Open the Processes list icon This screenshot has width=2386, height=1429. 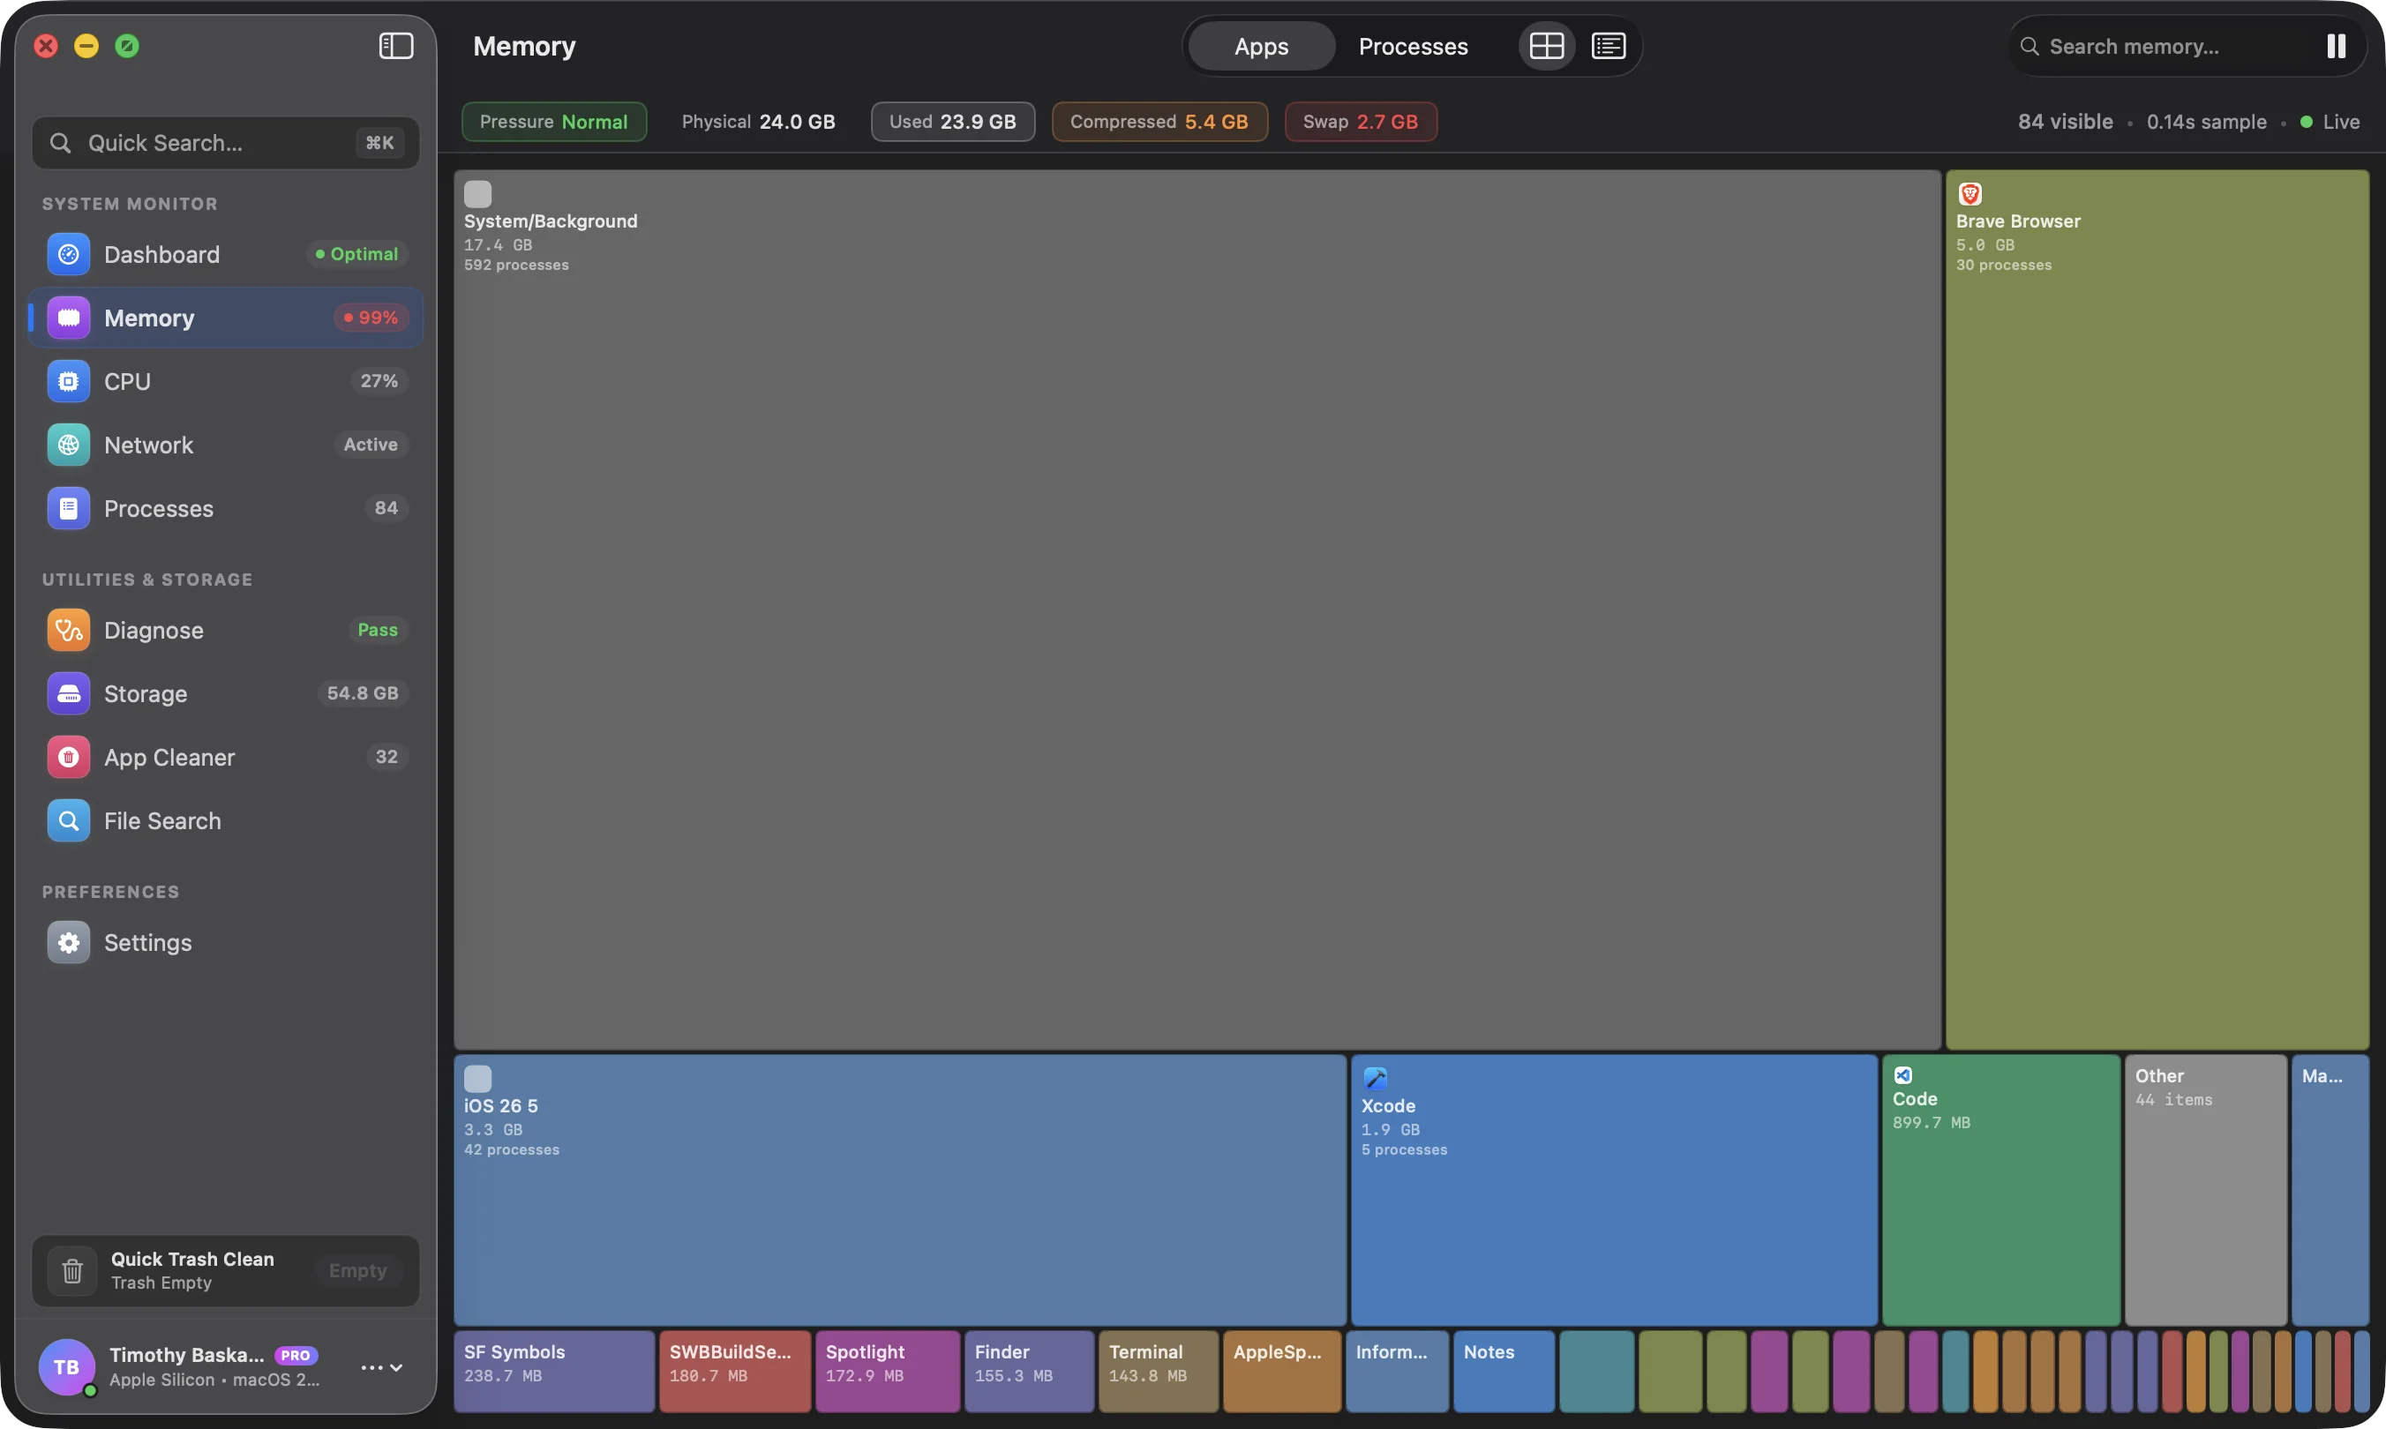[x=69, y=508]
